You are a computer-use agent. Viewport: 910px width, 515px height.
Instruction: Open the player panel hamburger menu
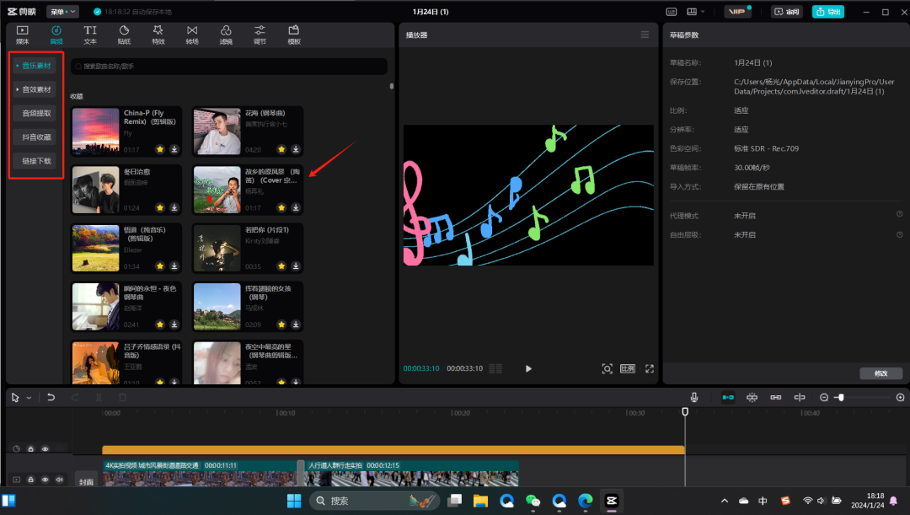coord(645,35)
